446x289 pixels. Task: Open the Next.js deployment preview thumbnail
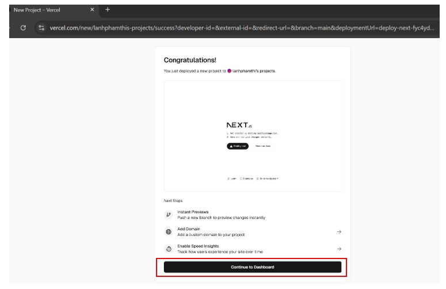point(253,136)
